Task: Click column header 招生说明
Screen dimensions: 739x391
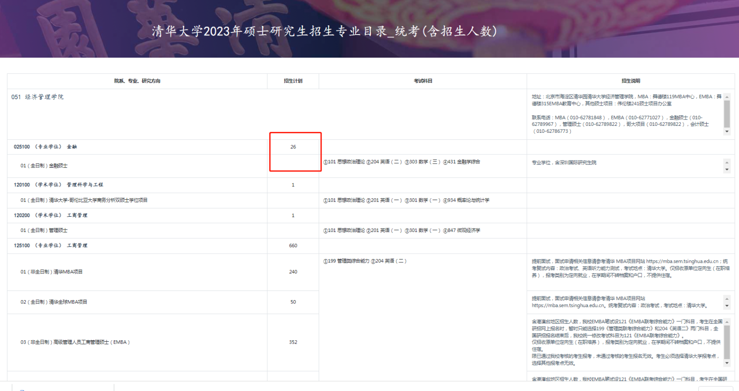Action: 630,81
